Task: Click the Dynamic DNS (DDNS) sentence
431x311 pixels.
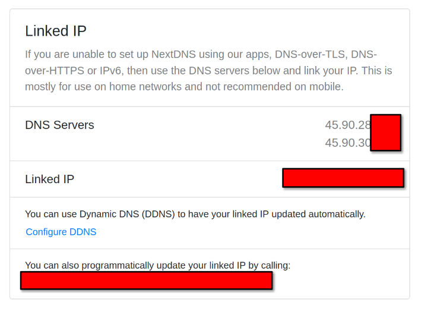Action: coord(195,214)
